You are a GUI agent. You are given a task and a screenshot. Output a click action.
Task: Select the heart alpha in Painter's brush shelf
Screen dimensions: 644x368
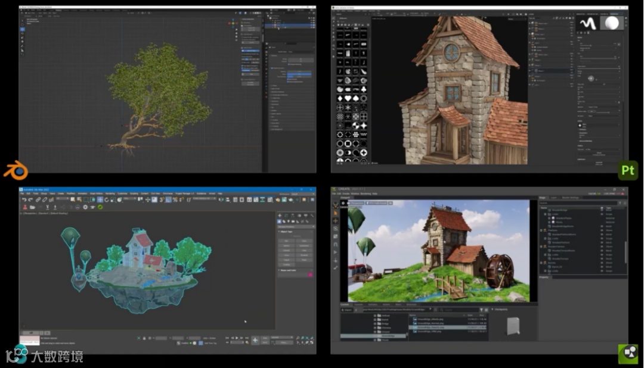(348, 98)
